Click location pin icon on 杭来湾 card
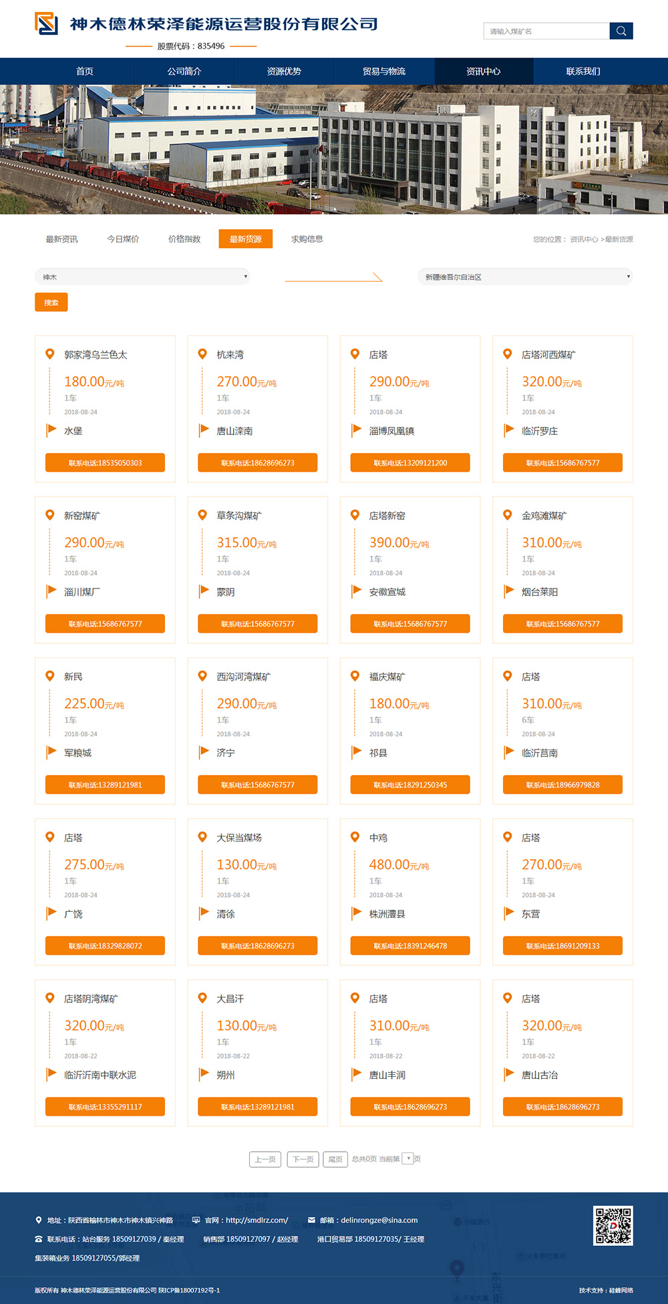668x1304 pixels. 202,354
